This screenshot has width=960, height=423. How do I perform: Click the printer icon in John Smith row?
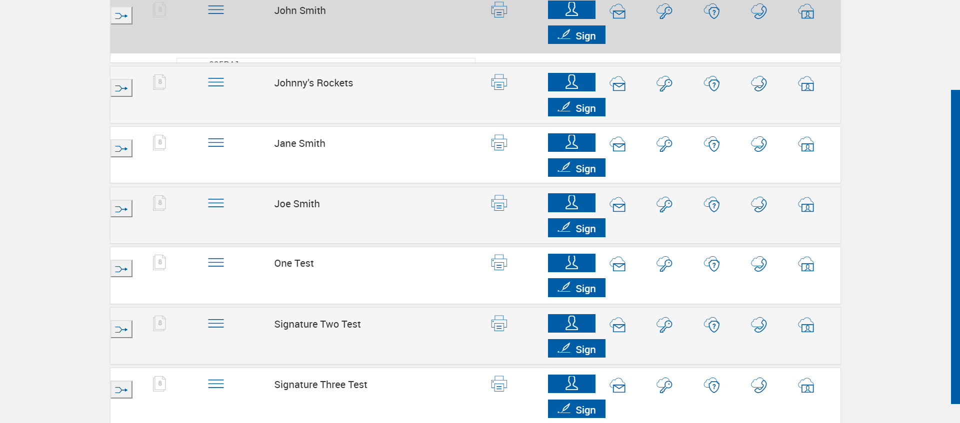coord(499,10)
